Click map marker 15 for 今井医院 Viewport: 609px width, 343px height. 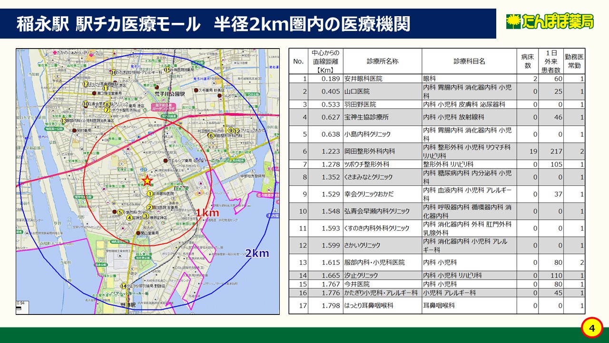[x=167, y=70]
